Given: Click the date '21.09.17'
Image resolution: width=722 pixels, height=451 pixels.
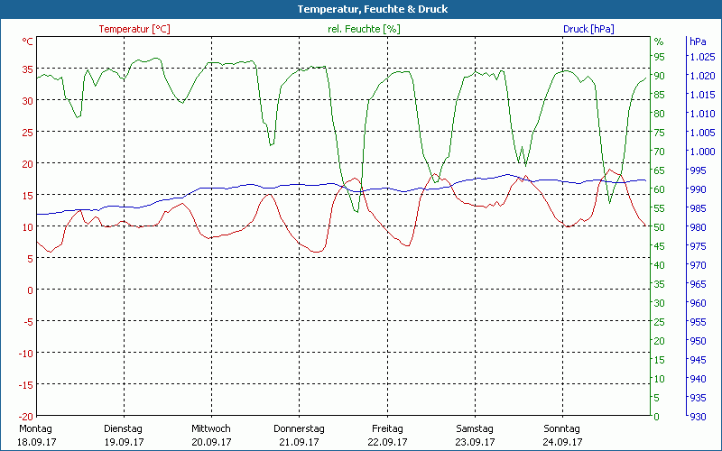Looking at the screenshot, I should pyautogui.click(x=300, y=442).
